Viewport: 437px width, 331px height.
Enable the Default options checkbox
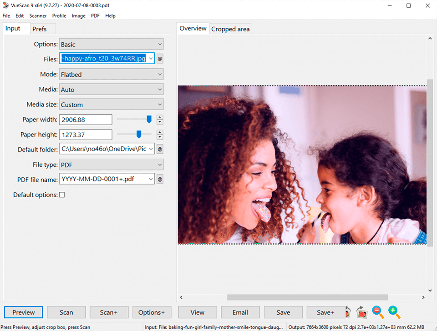[x=62, y=195]
